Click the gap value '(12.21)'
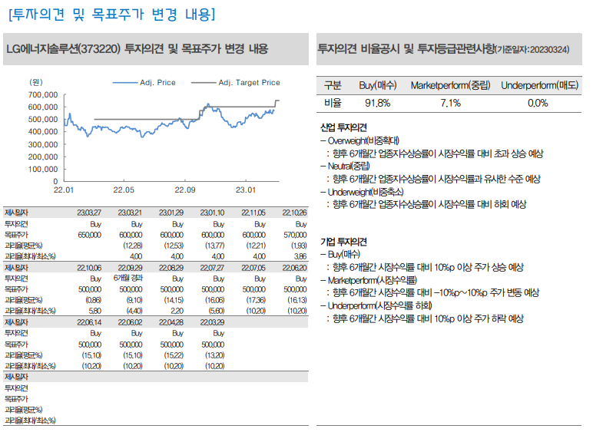This screenshot has width=593, height=432. point(256,246)
